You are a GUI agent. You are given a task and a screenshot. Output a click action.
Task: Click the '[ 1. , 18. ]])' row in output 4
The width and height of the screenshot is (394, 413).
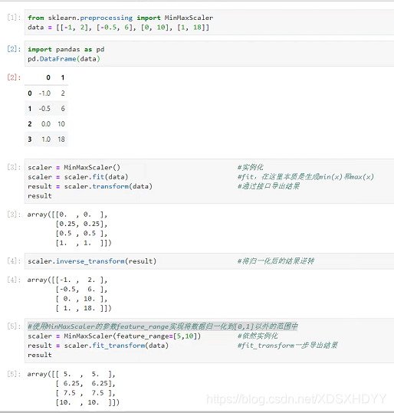pos(84,309)
